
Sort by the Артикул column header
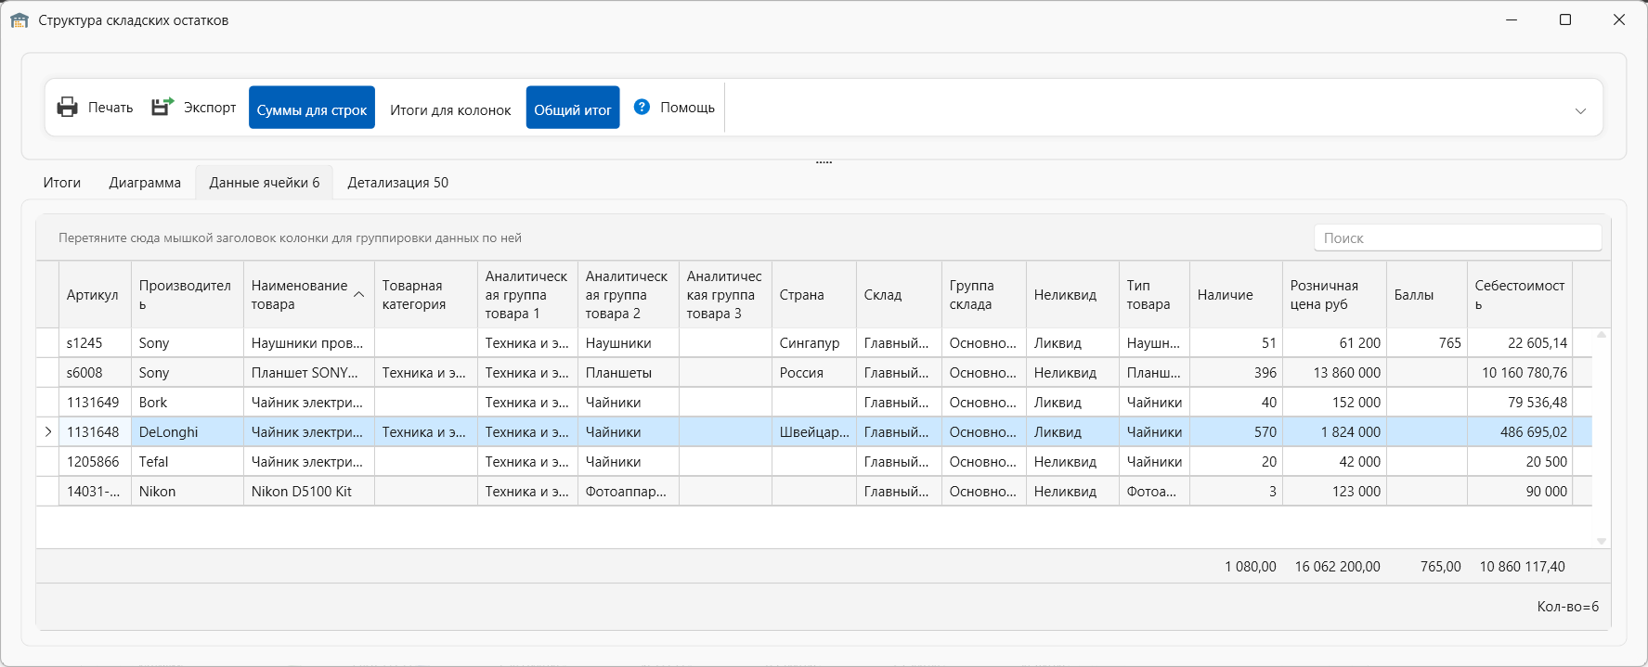click(x=95, y=295)
